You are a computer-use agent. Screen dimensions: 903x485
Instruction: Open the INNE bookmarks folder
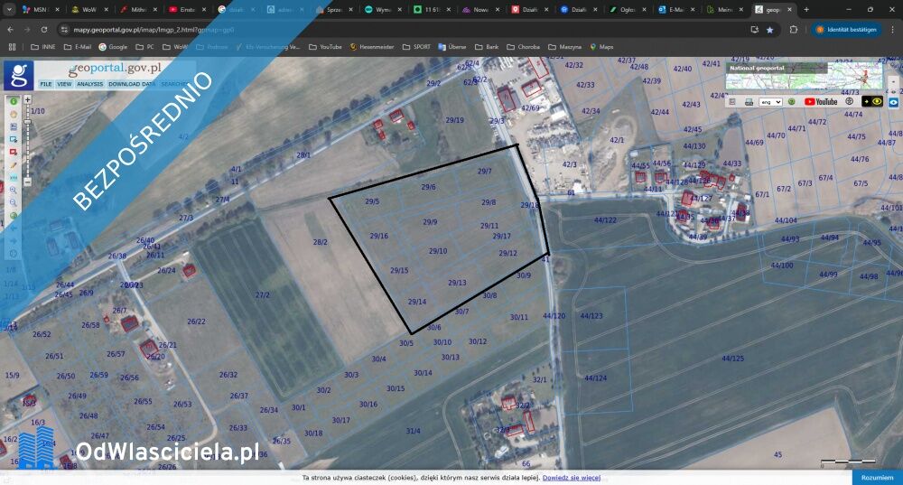click(x=43, y=47)
